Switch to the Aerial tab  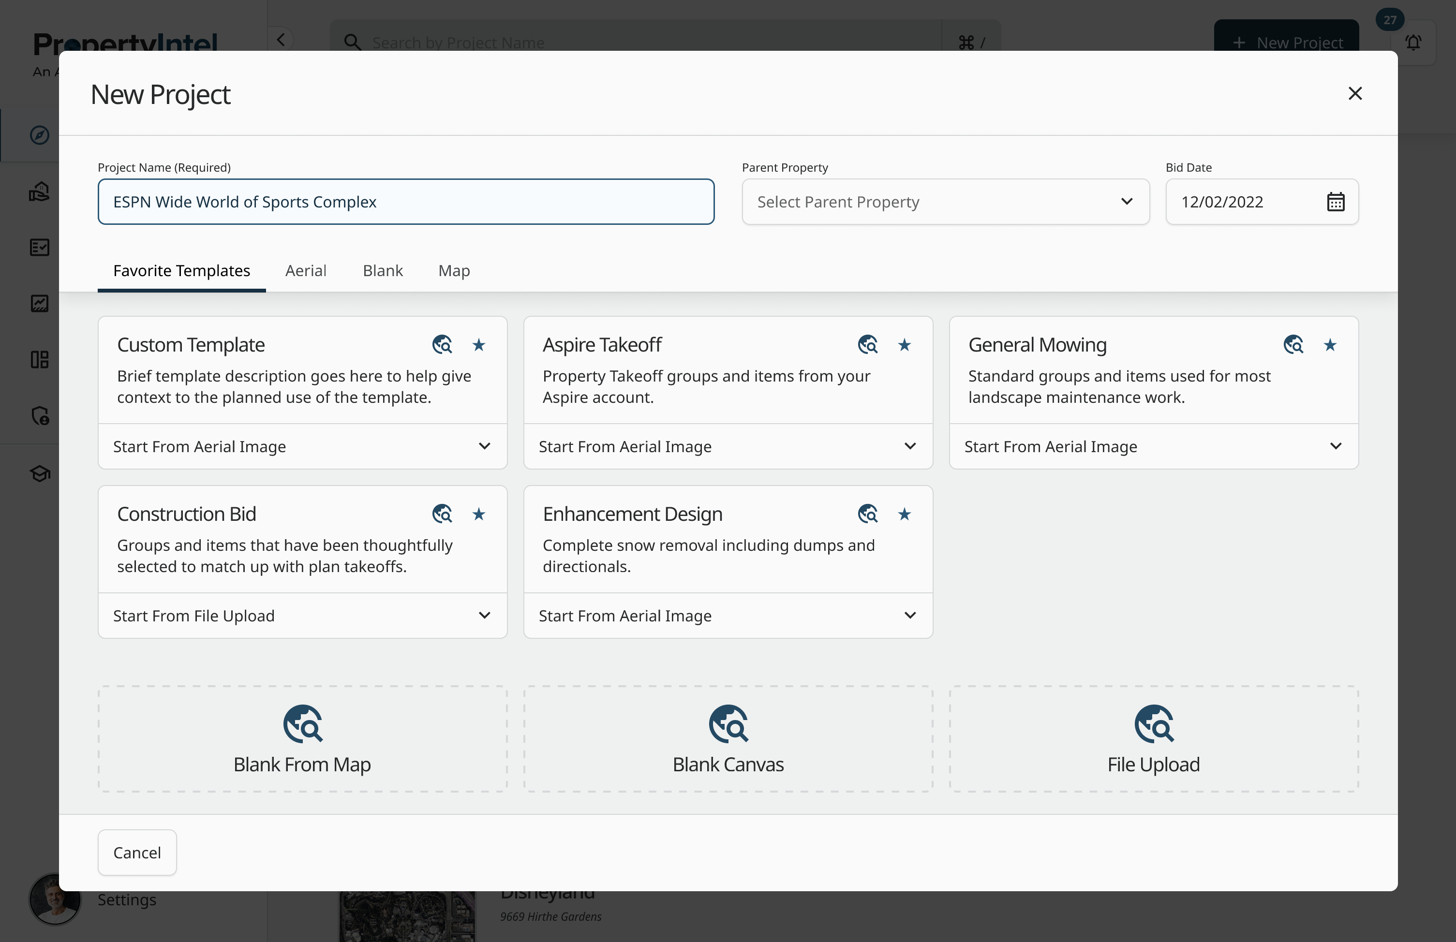[306, 270]
